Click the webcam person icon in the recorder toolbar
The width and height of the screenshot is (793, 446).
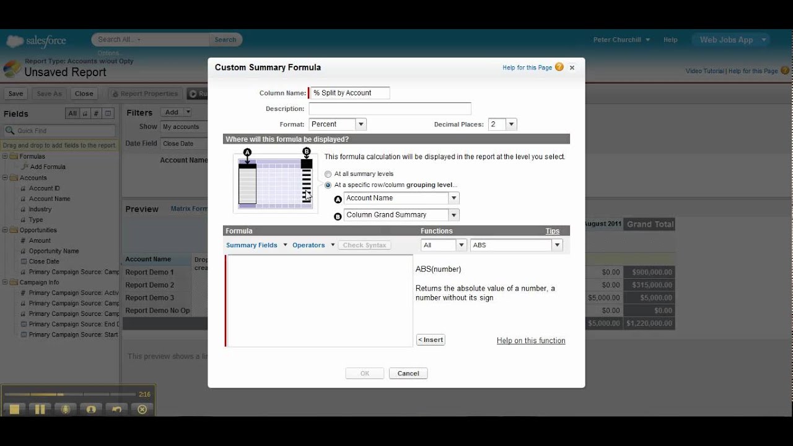coord(91,409)
